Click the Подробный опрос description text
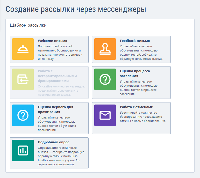This screenshot has width=200, height=178. point(61,156)
